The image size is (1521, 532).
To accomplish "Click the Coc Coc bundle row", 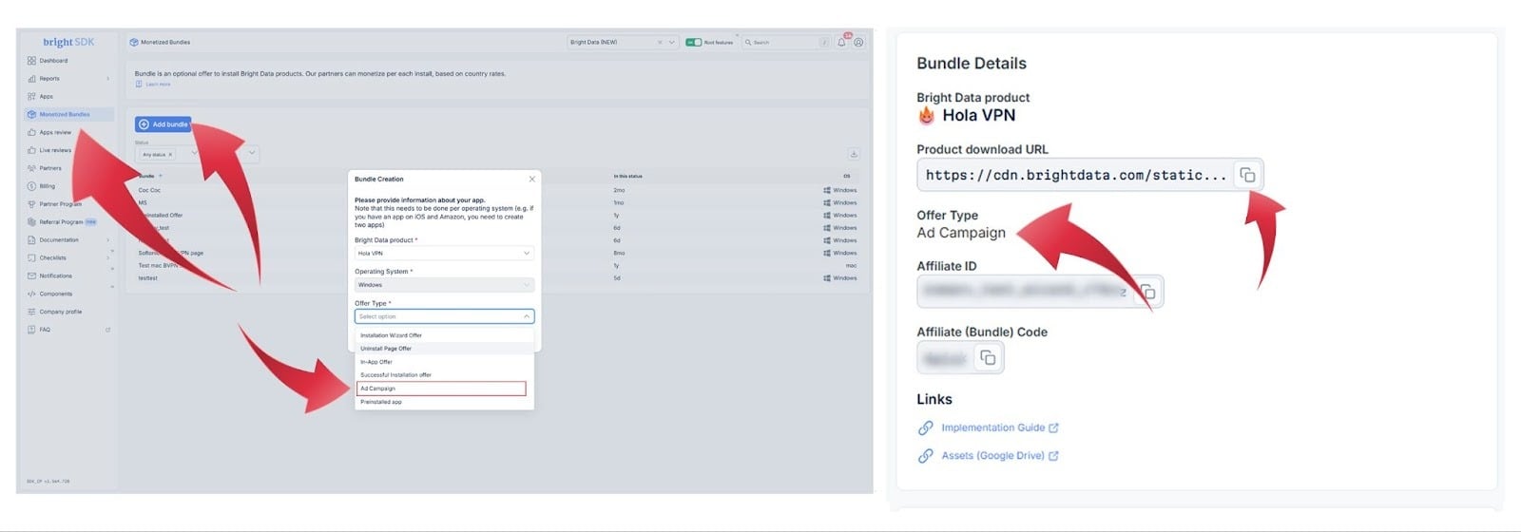I will click(498, 190).
